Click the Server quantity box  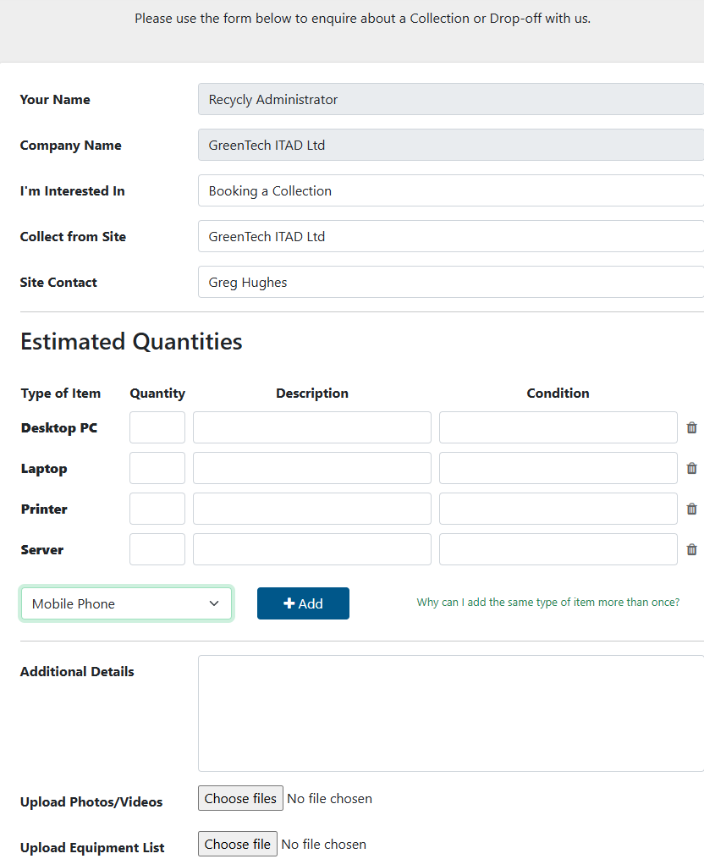[157, 550]
